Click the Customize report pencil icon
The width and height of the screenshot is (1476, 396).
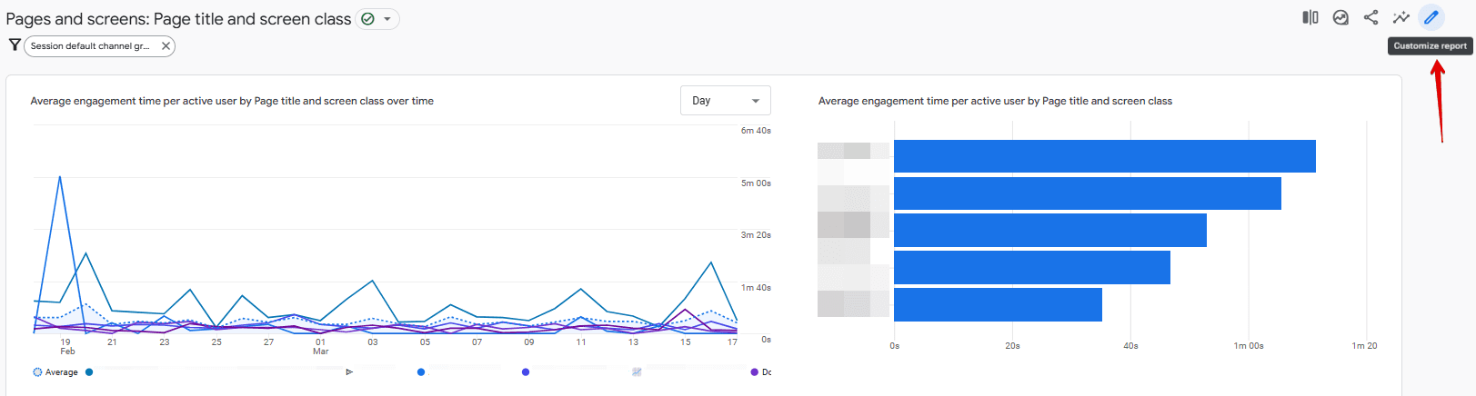(1431, 17)
